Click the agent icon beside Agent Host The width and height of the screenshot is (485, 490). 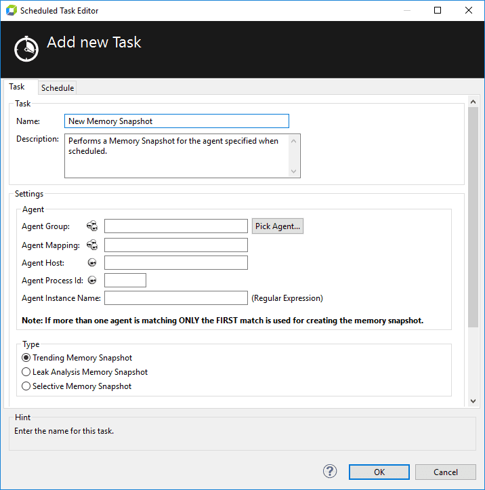coord(92,262)
